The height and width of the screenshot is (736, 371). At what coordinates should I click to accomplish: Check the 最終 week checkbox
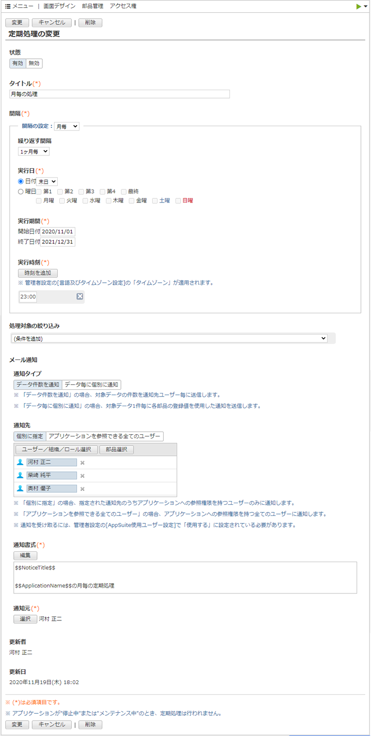pyautogui.click(x=124, y=191)
